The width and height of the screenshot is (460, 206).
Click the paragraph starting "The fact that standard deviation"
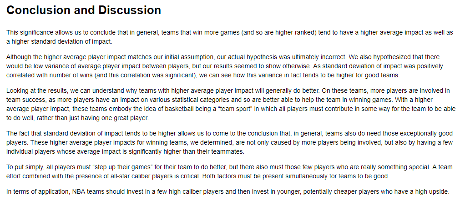[x=230, y=143]
